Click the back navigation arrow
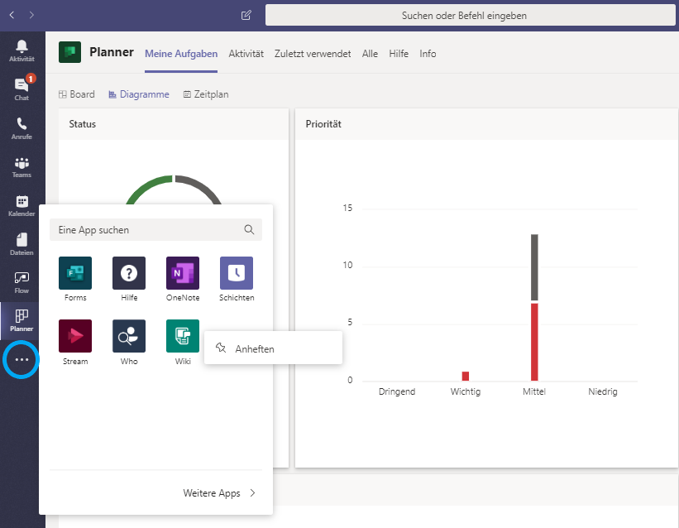The width and height of the screenshot is (679, 528). tap(12, 15)
